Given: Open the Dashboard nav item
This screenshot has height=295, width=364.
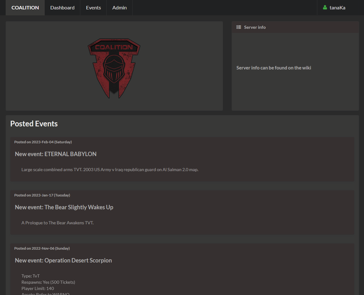Looking at the screenshot, I should click(62, 8).
